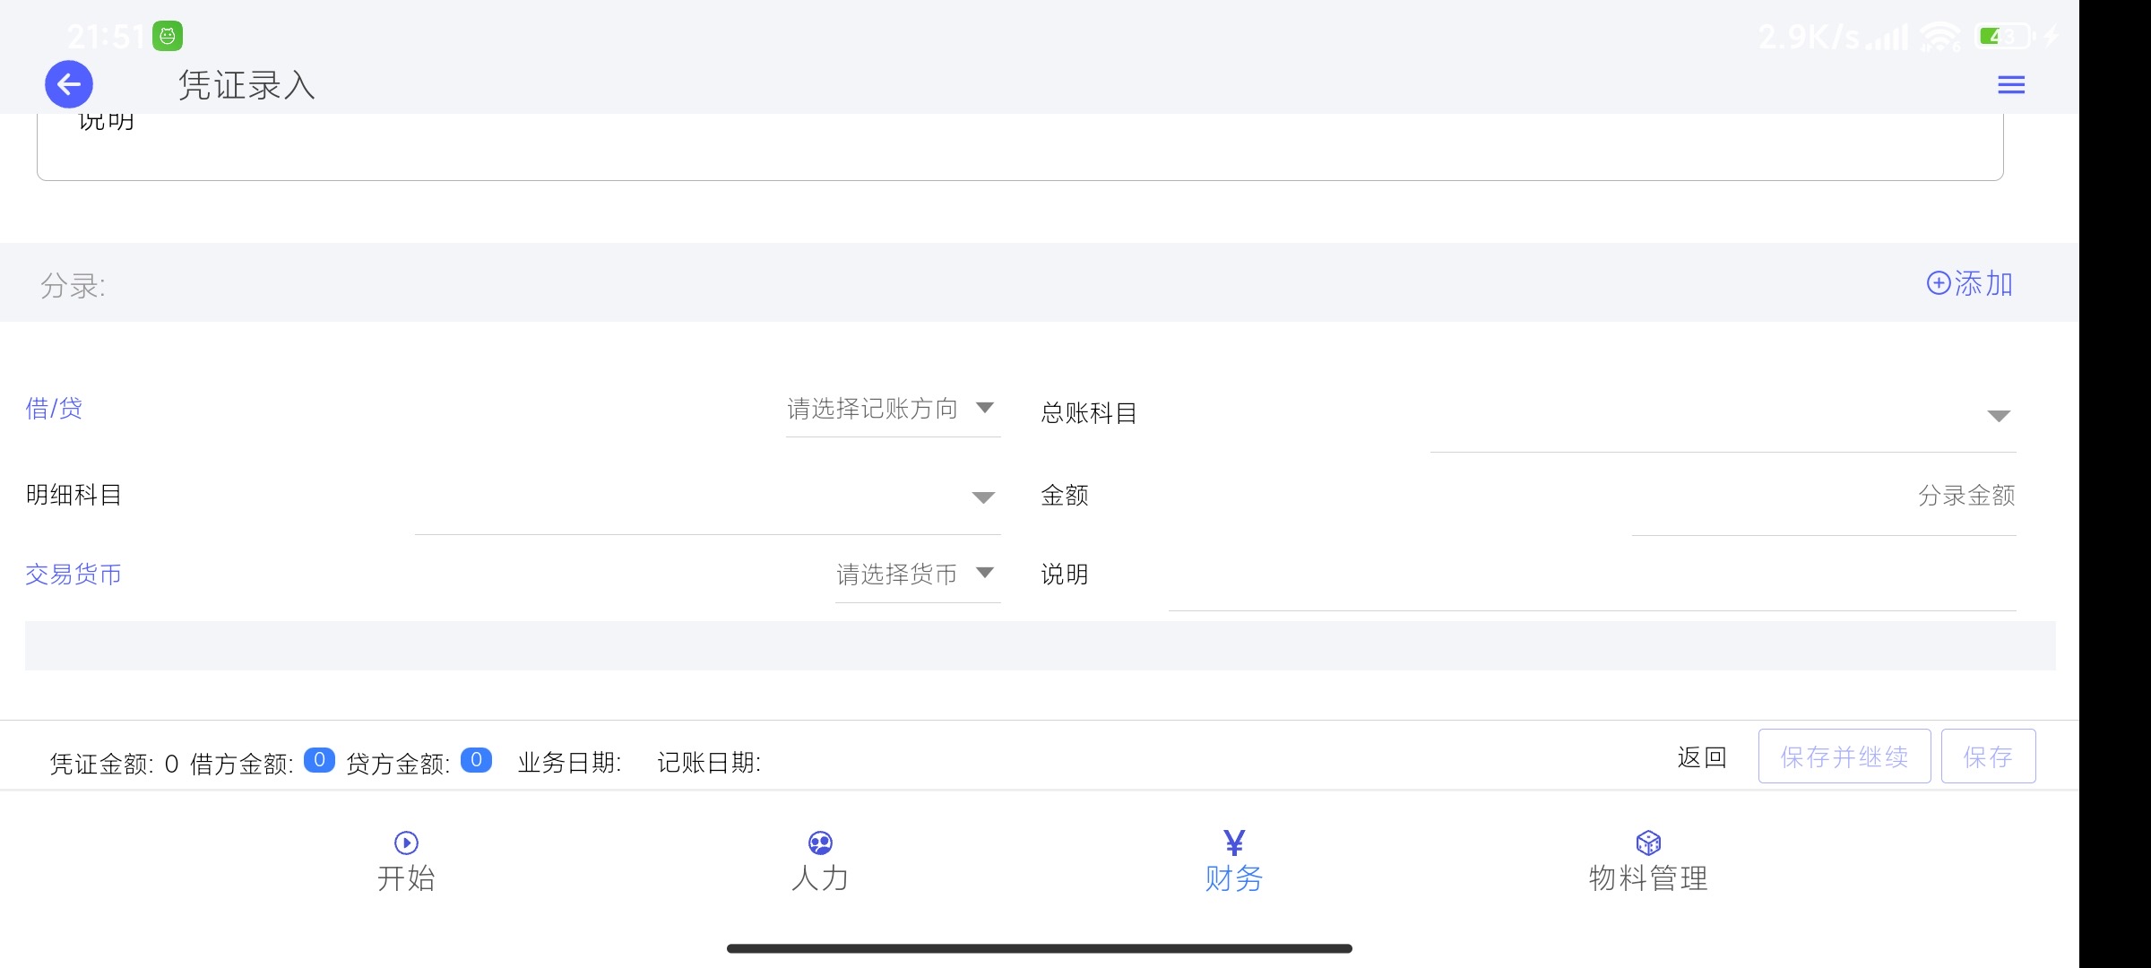This screenshot has width=2151, height=968.
Task: Open 请选择记账方向 dropdown
Action: [893, 409]
